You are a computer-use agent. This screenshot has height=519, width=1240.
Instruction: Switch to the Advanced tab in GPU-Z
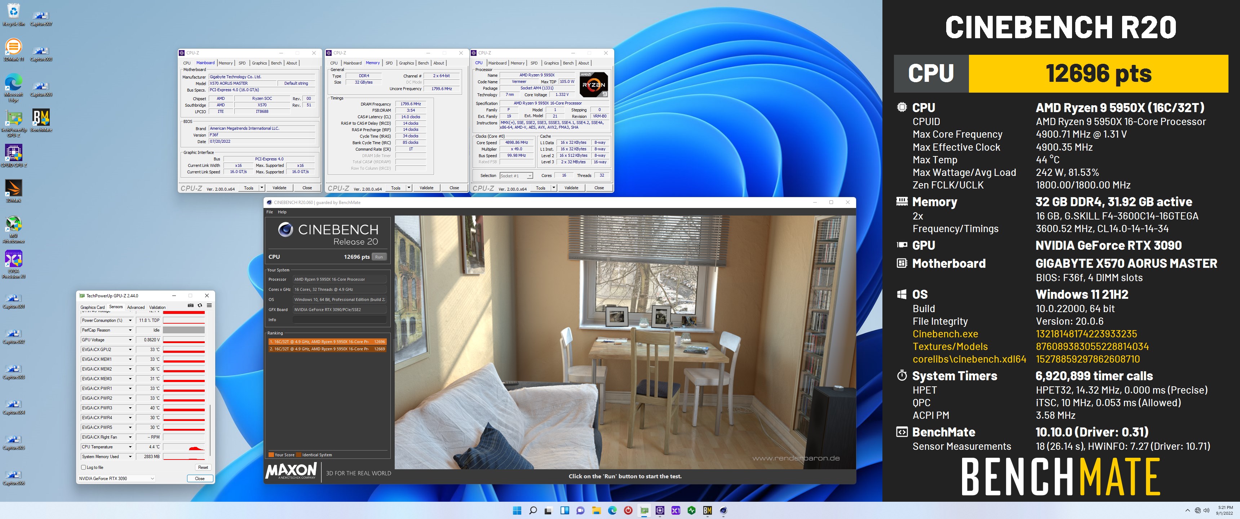(136, 307)
